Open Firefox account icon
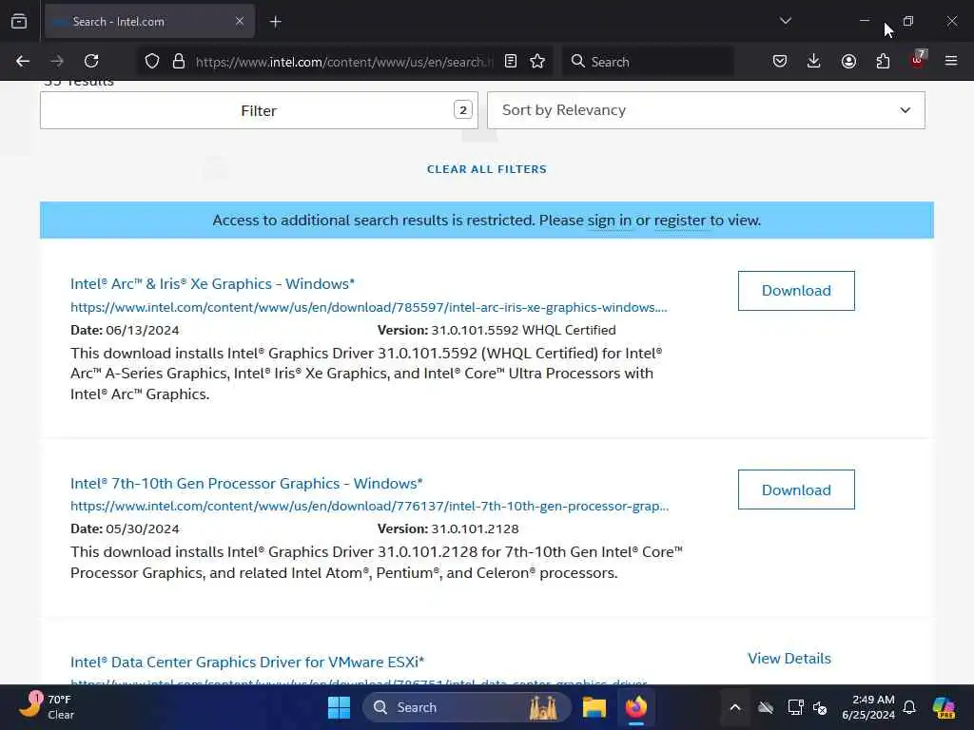This screenshot has height=730, width=974. (848, 61)
